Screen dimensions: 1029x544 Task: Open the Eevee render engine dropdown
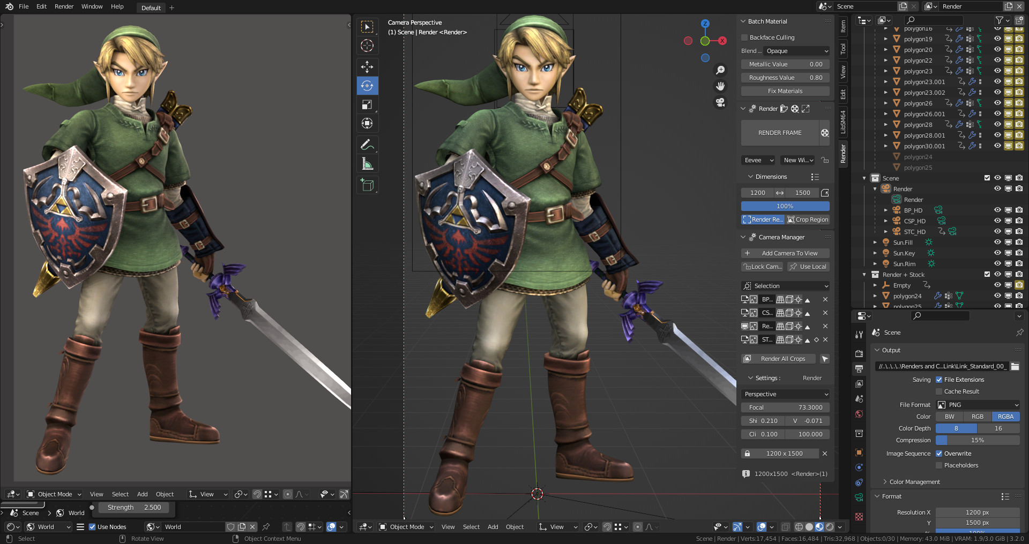758,160
